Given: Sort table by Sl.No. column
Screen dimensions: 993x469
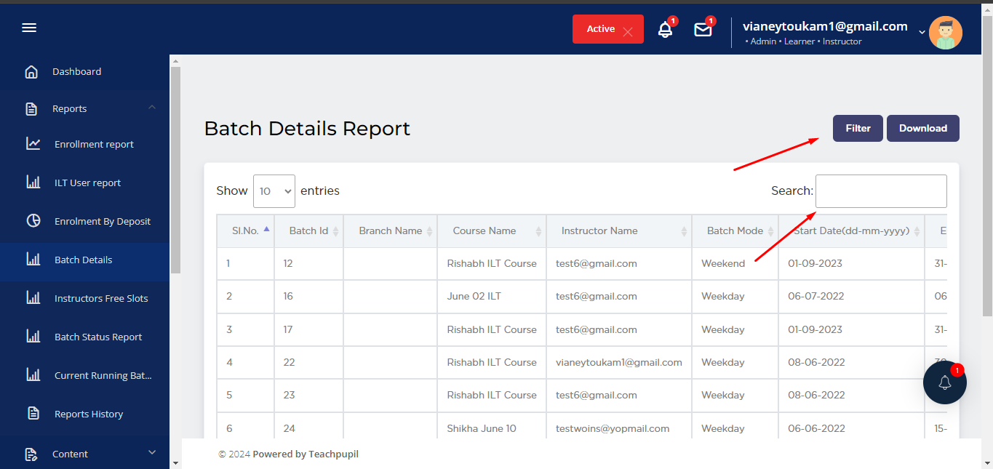Looking at the screenshot, I should (x=245, y=231).
